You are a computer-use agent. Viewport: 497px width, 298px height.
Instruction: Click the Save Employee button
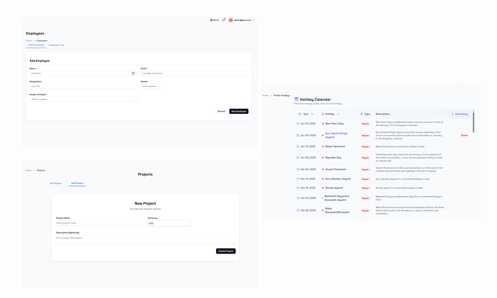click(239, 111)
